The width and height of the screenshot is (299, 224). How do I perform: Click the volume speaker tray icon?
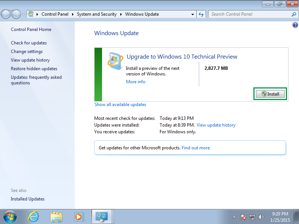coord(261,217)
